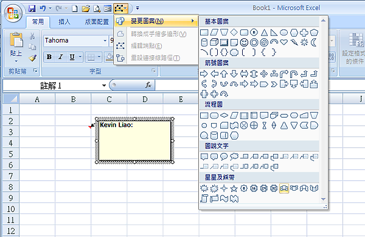Open the Font group dialog launcher
The width and height of the screenshot is (365, 237).
tap(153, 71)
